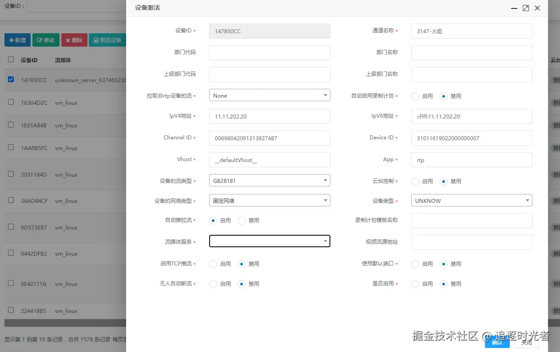Minimize the 设备激活 dialog
This screenshot has height=352, width=560.
click(x=514, y=8)
